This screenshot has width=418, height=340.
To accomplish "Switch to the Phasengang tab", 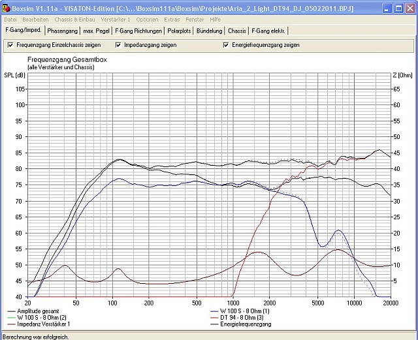I will coord(63,31).
